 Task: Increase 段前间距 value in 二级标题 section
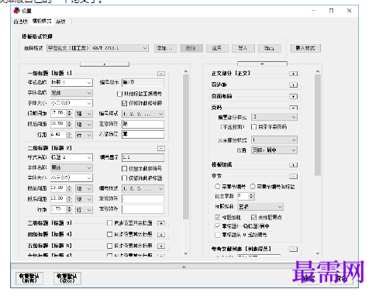tap(70, 187)
